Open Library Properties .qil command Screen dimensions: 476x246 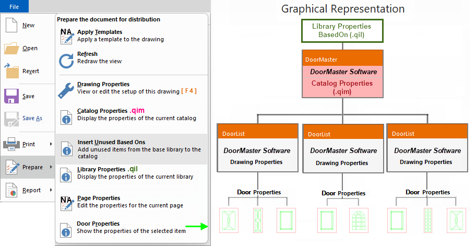pyautogui.click(x=132, y=173)
